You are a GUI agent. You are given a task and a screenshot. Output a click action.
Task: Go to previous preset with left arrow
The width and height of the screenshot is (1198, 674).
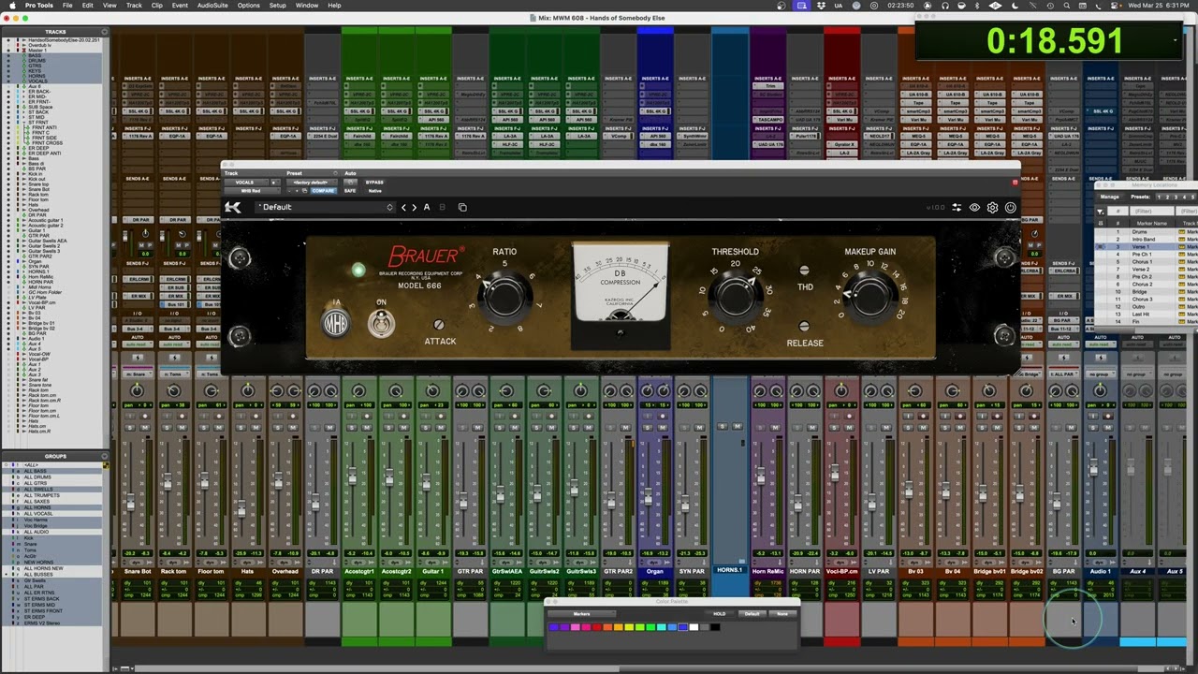click(404, 208)
